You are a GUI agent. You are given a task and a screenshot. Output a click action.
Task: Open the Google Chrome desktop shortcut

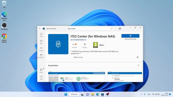coord(4,38)
